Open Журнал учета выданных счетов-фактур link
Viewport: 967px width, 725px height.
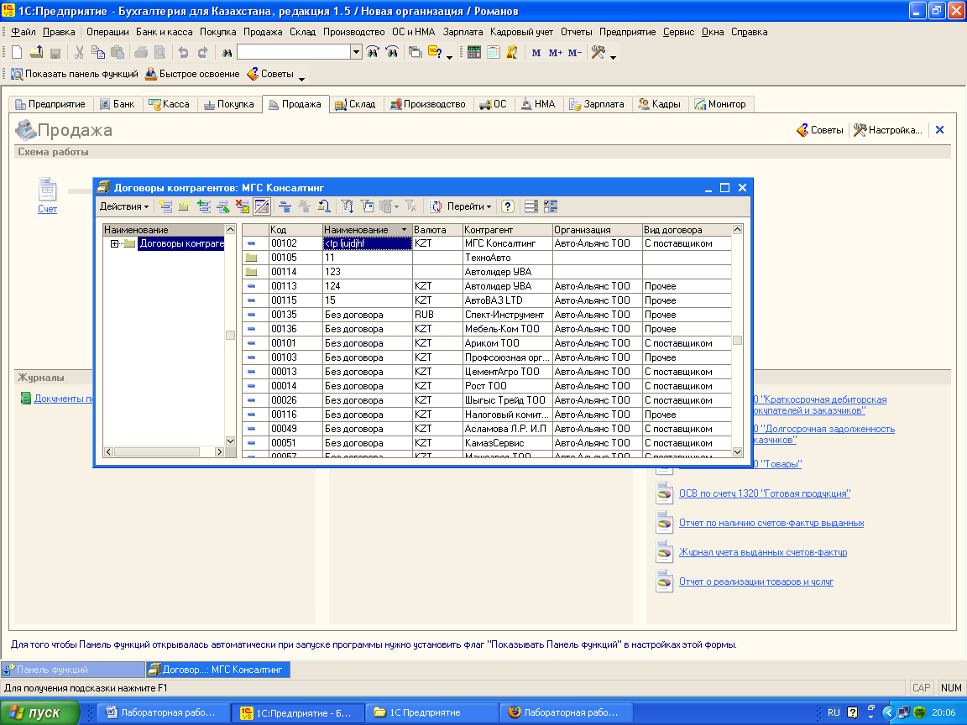tap(763, 552)
